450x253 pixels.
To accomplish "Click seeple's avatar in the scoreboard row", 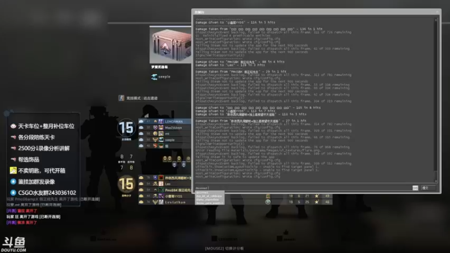I will coord(161,139).
